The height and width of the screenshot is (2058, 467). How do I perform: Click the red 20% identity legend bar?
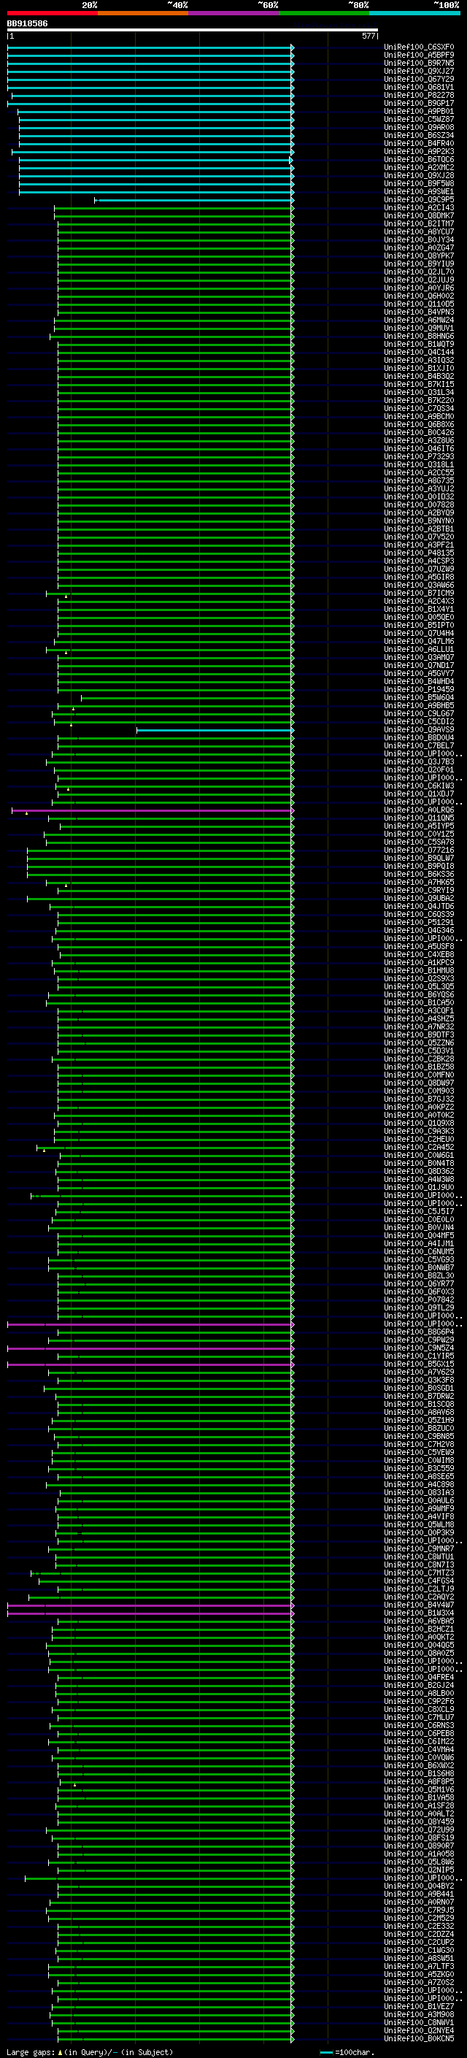(x=52, y=13)
